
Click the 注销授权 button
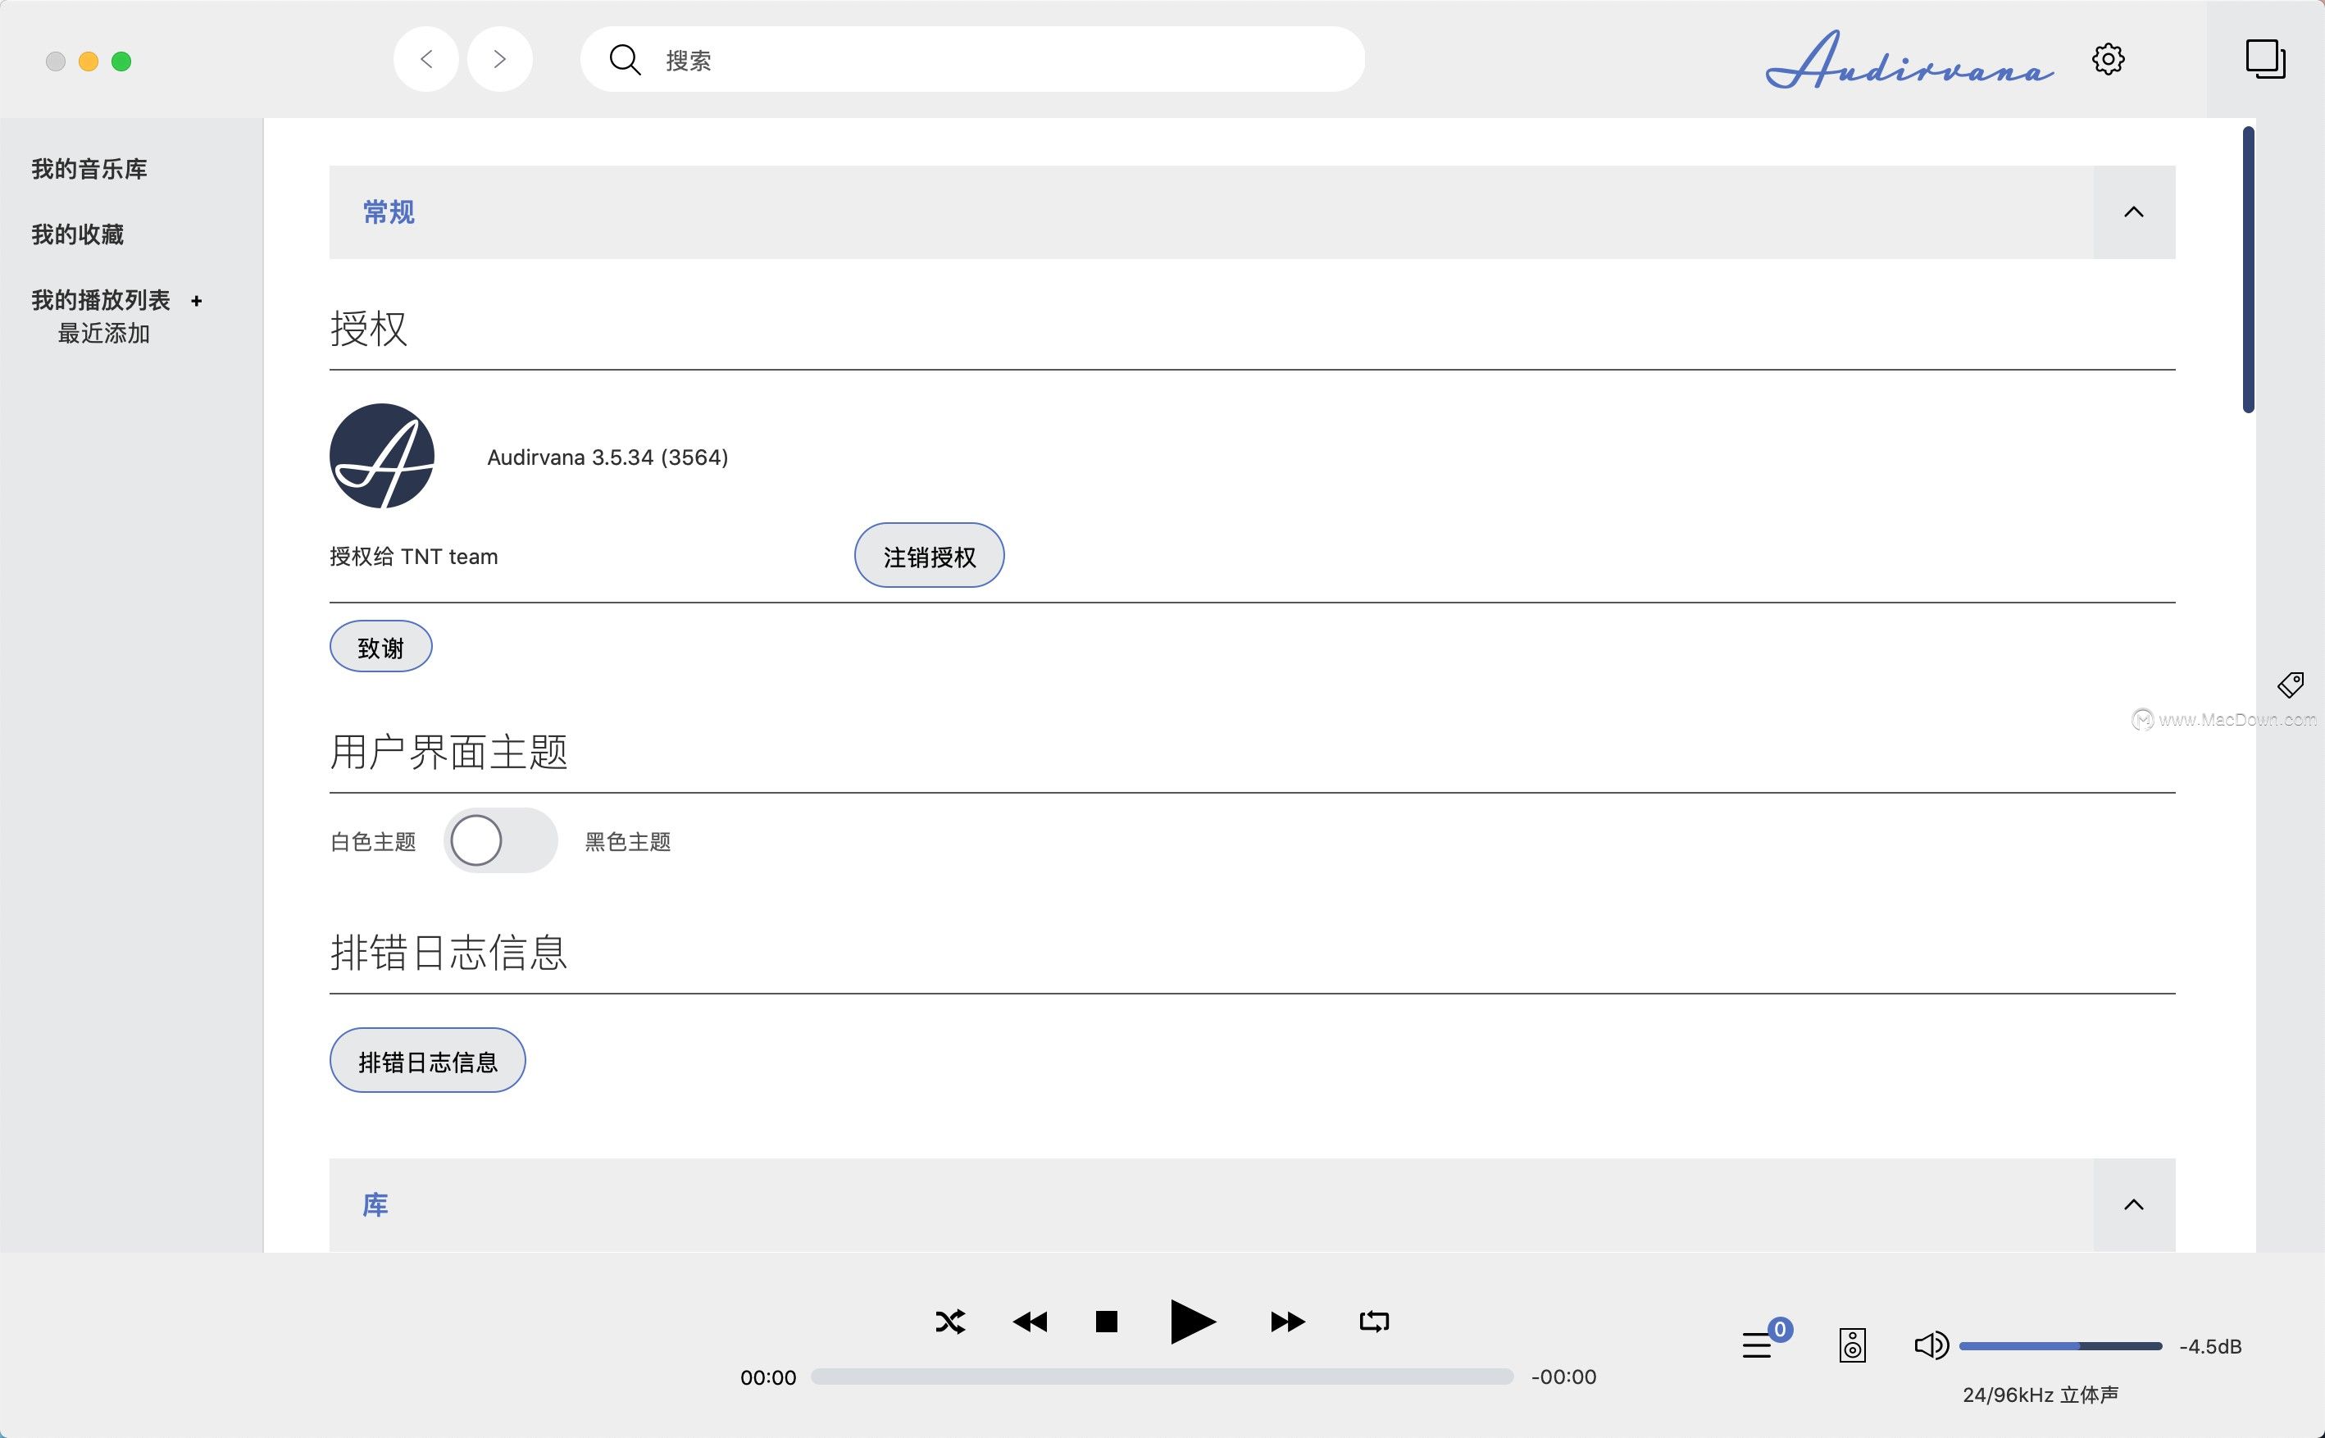tap(929, 555)
